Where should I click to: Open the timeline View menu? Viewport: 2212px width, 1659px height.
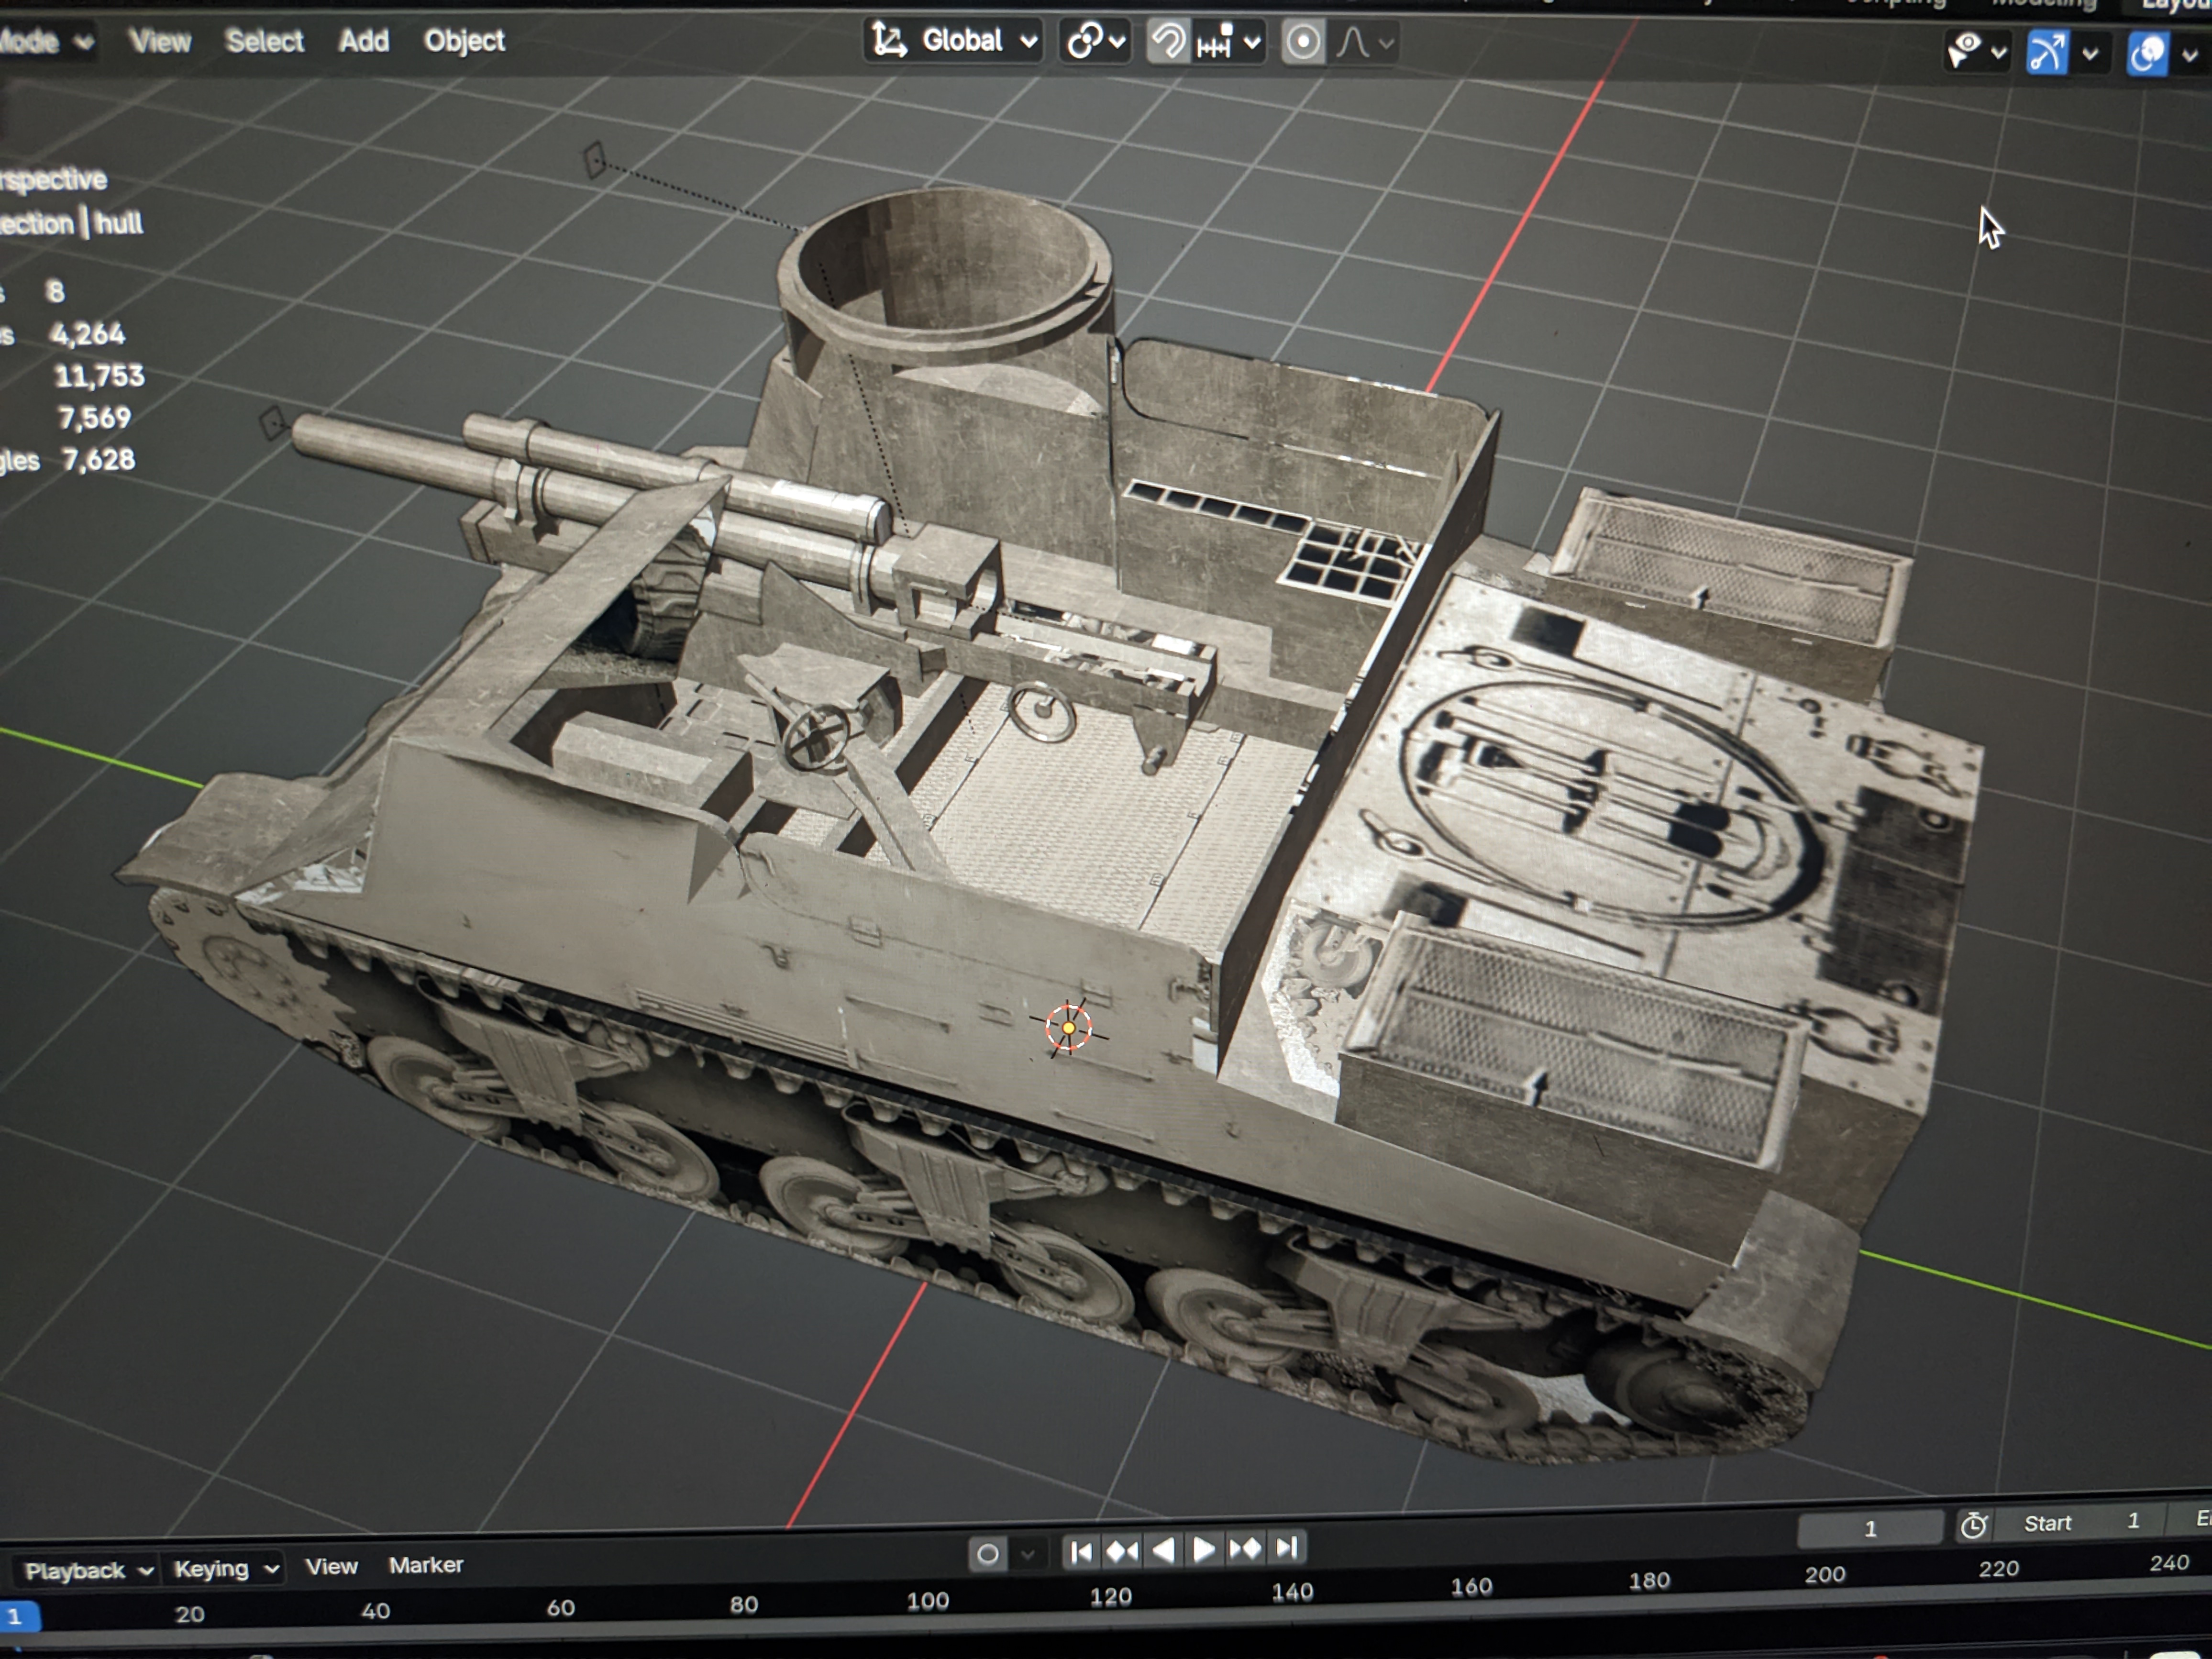tap(331, 1567)
